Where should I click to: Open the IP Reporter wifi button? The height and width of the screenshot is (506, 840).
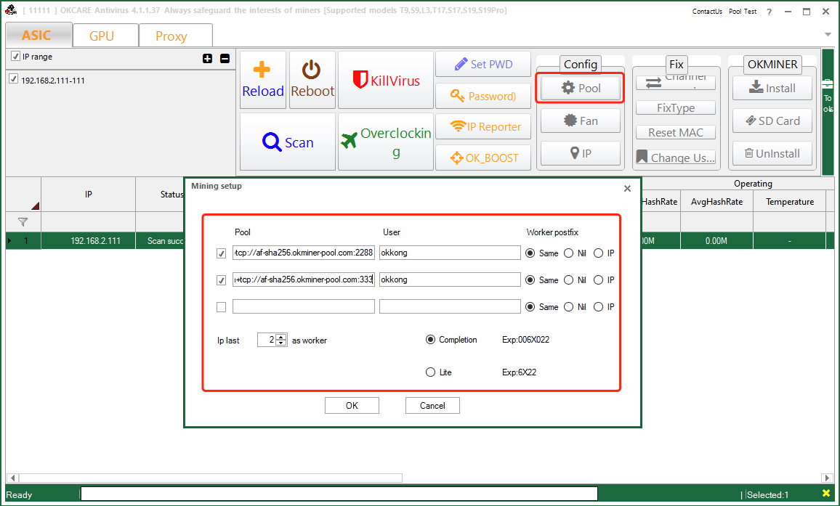click(483, 126)
